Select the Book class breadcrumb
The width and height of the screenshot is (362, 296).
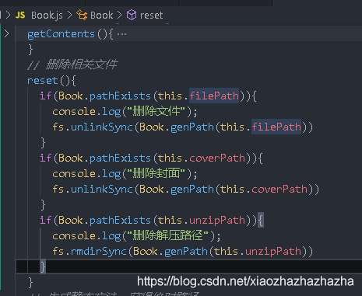(x=101, y=16)
